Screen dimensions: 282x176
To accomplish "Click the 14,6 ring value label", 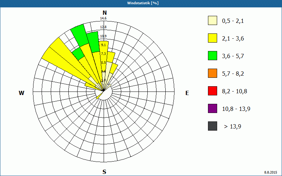I will click(x=103, y=18).
